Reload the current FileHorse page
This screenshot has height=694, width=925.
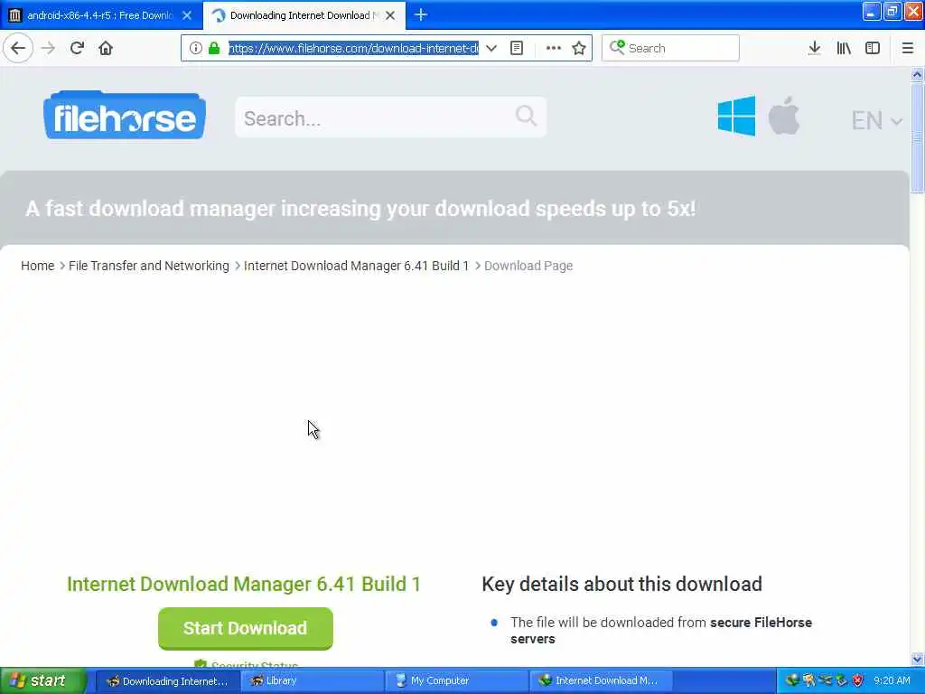[77, 48]
